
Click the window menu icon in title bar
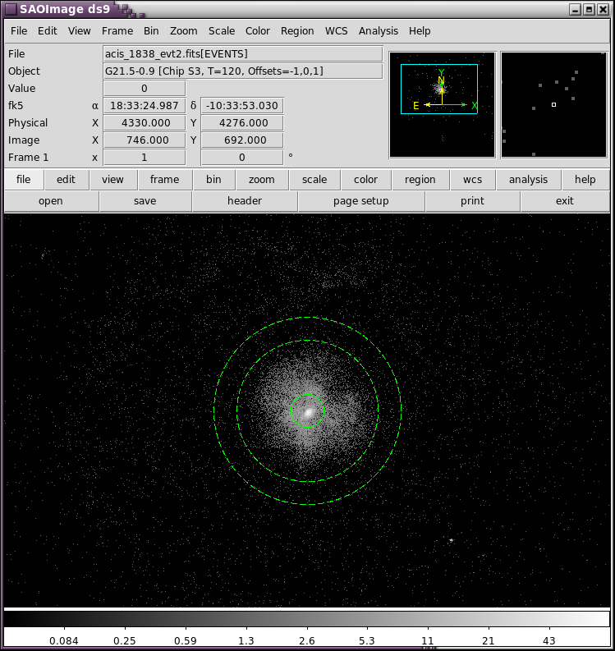pyautogui.click(x=10, y=9)
